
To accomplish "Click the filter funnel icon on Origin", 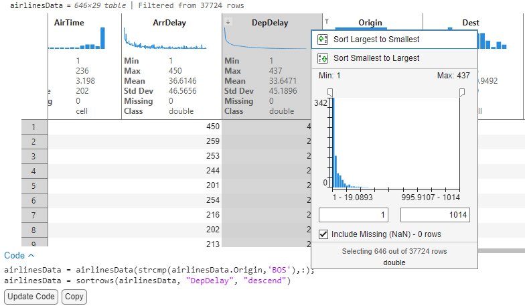I will [327, 22].
